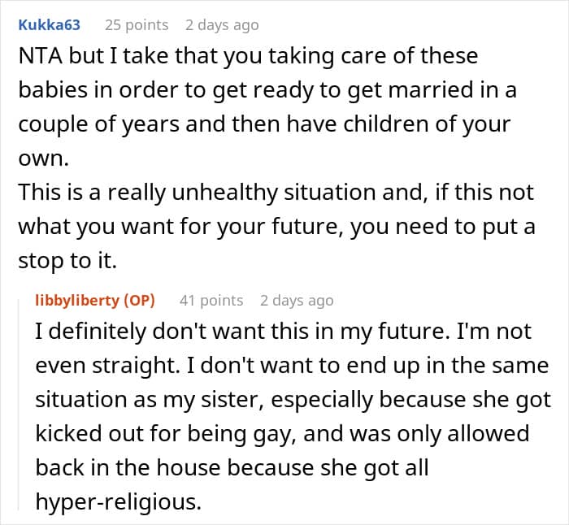Click the 41 points score label
Image resolution: width=569 pixels, height=525 pixels.
[211, 301]
